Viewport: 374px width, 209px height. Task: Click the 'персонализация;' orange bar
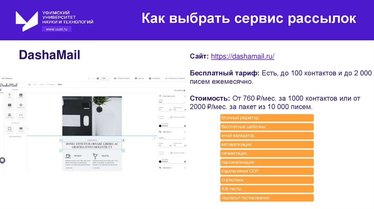click(x=267, y=162)
